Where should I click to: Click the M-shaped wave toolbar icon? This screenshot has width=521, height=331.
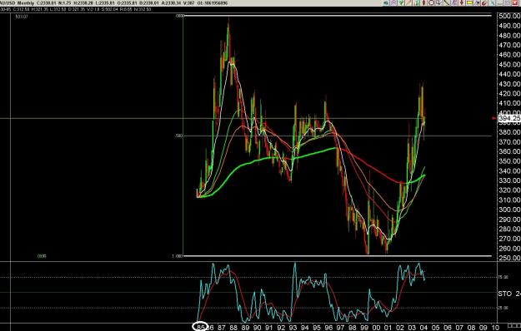click(477, 3)
